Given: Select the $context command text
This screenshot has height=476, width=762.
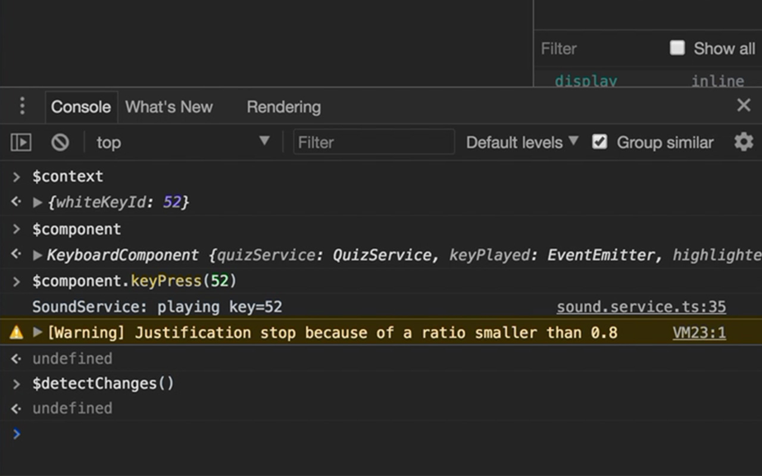Looking at the screenshot, I should pyautogui.click(x=68, y=176).
